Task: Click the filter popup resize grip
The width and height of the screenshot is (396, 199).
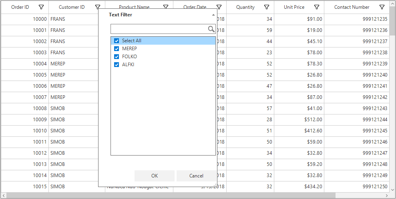Action: click(215, 186)
